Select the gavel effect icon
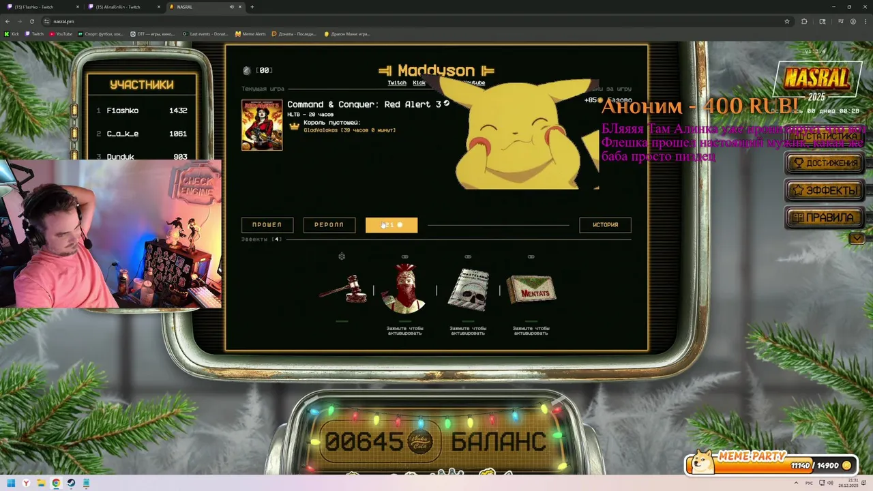 tap(342, 289)
